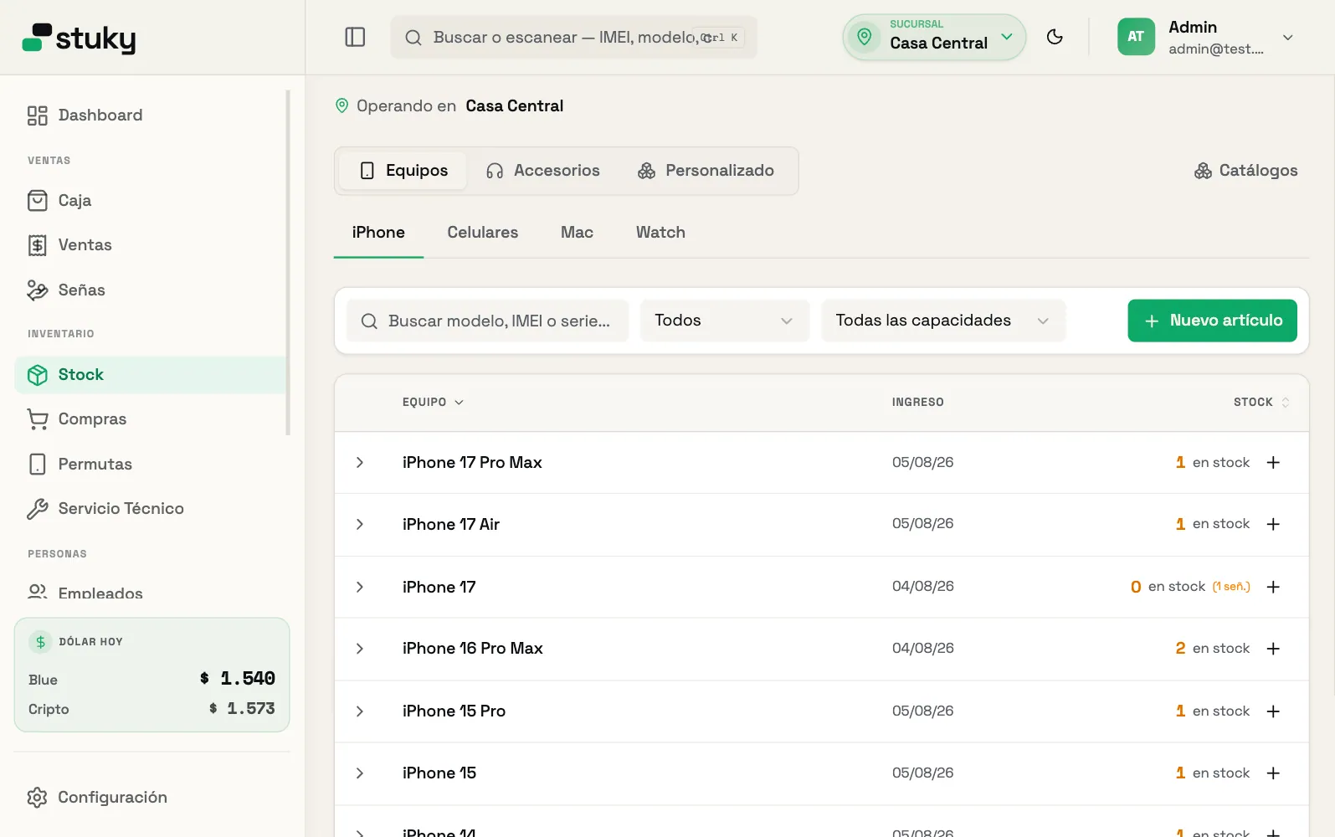Add stock to iPhone 15 Pro
Viewport: 1335px width, 837px height.
click(x=1273, y=711)
